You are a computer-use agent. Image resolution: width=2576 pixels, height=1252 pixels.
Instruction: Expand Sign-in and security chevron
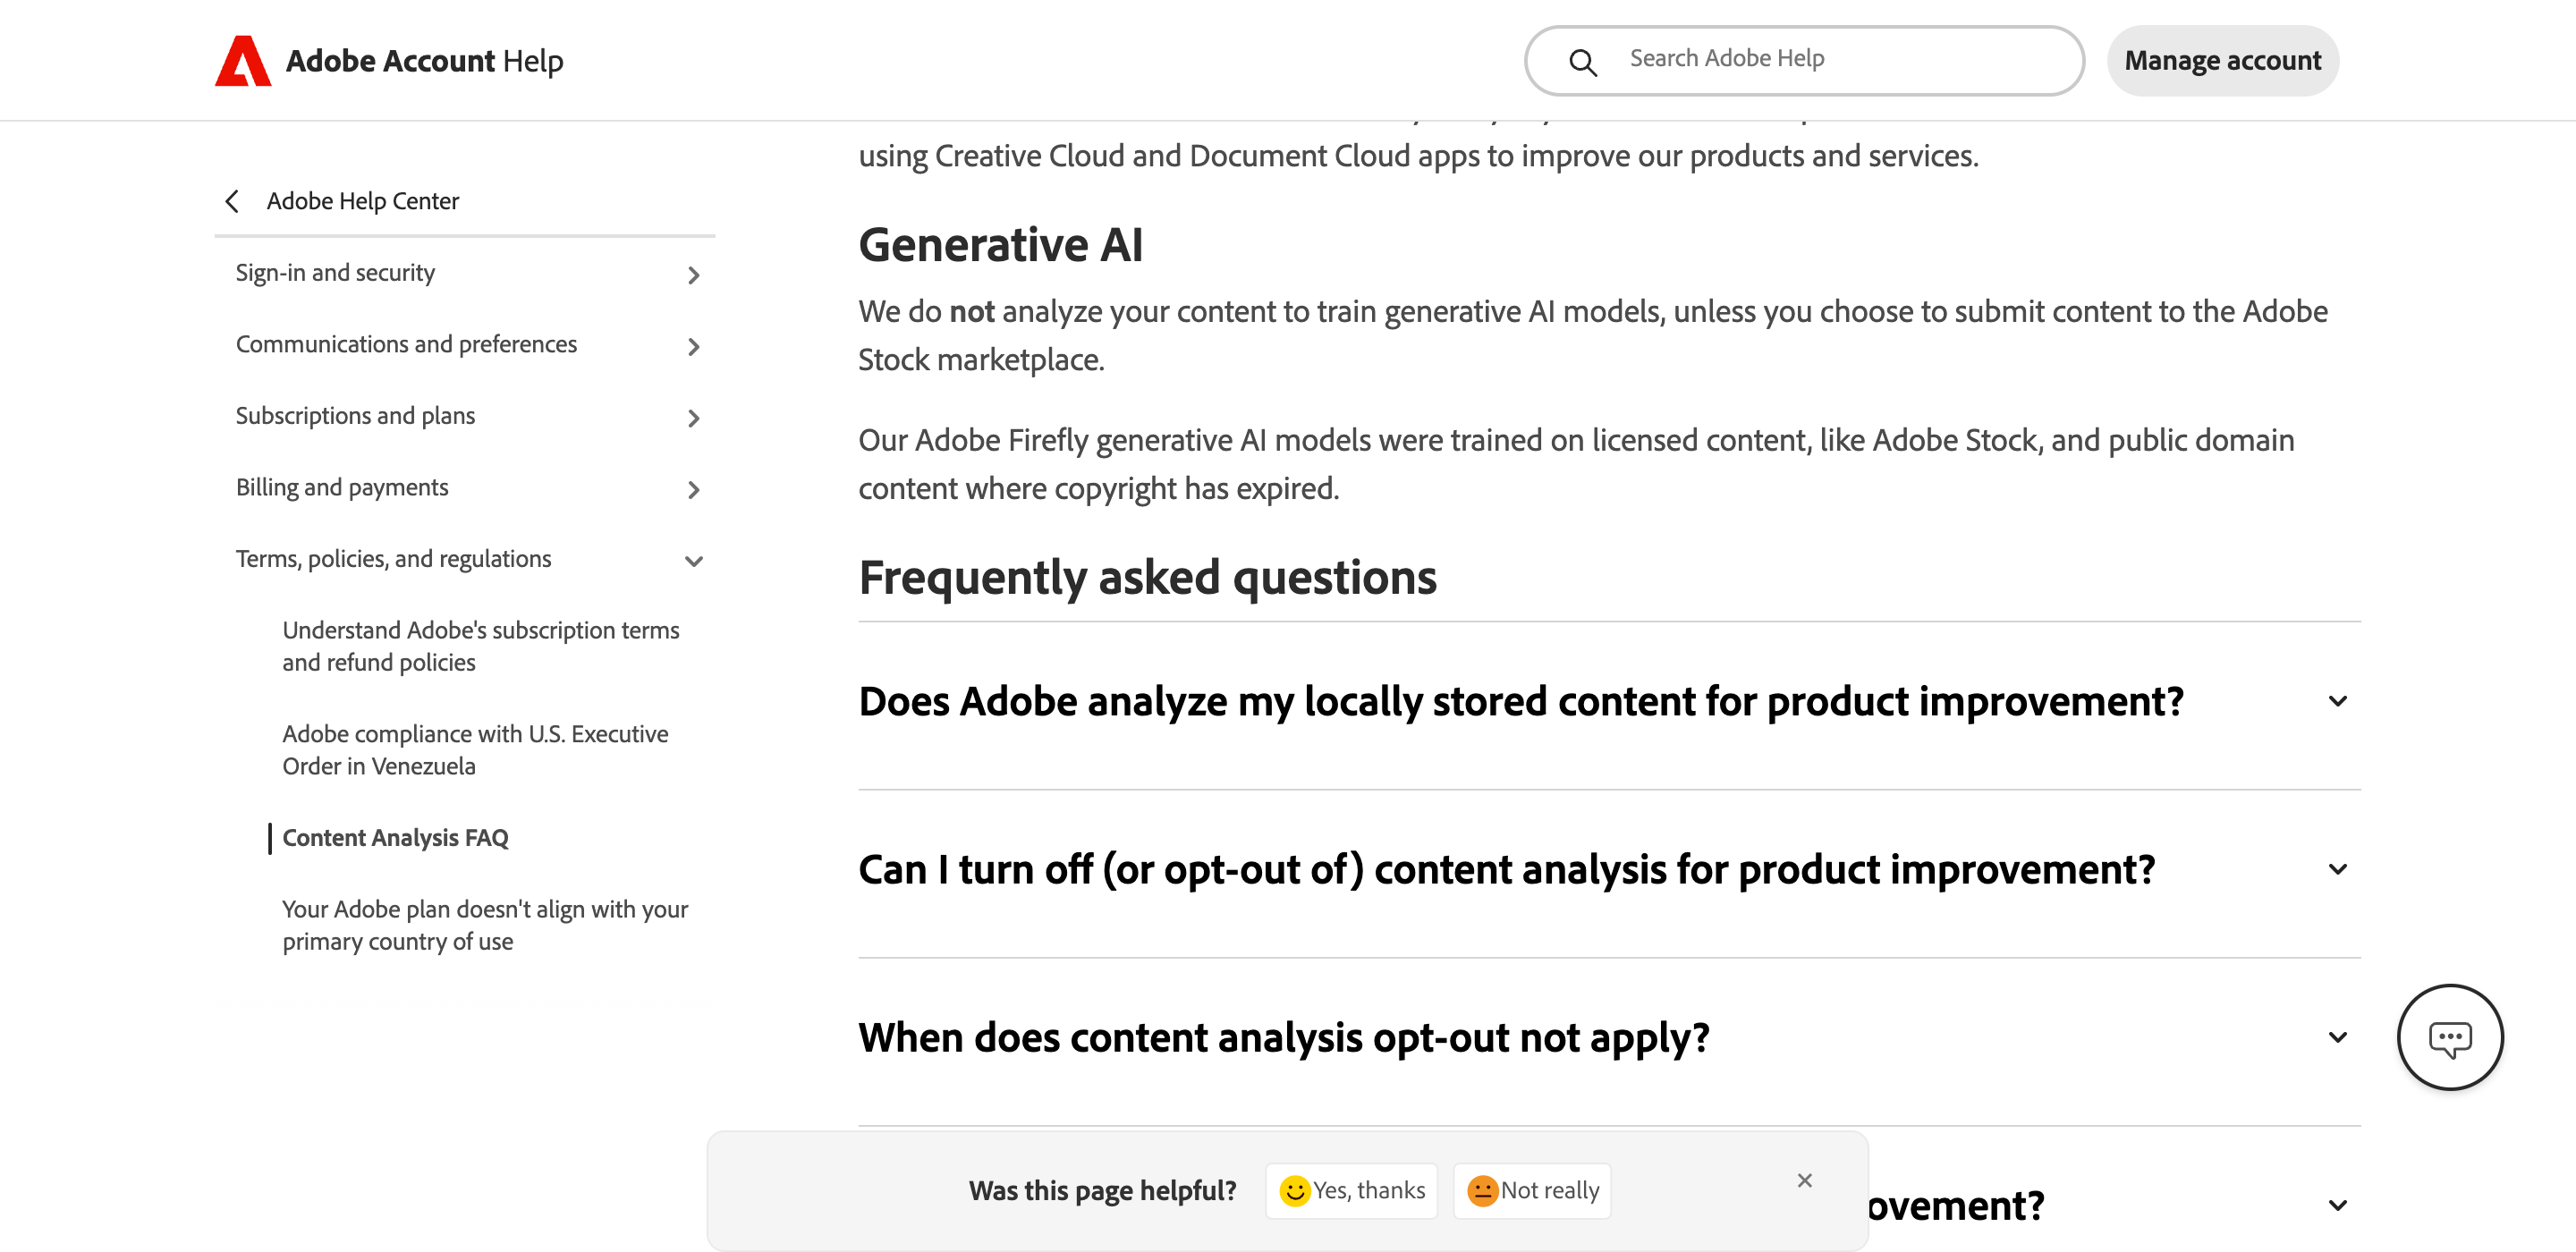click(693, 275)
